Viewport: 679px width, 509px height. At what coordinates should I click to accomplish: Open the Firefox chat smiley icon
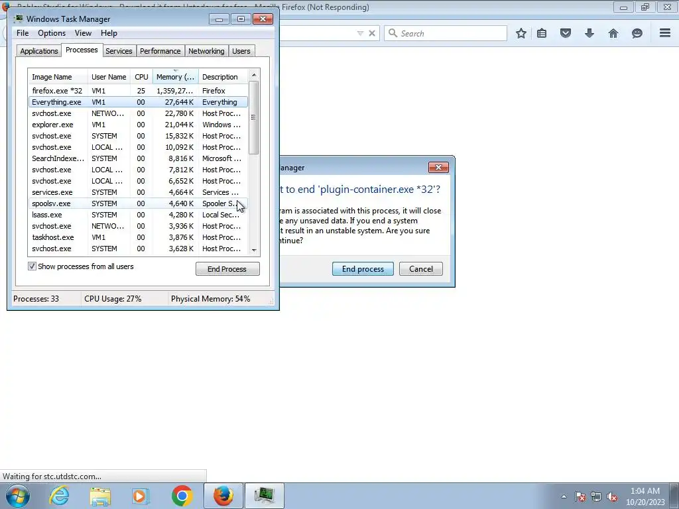[x=637, y=33]
